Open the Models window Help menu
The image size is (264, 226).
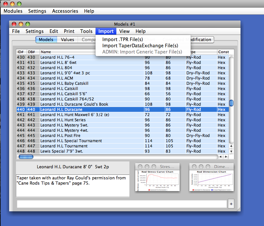click(140, 31)
